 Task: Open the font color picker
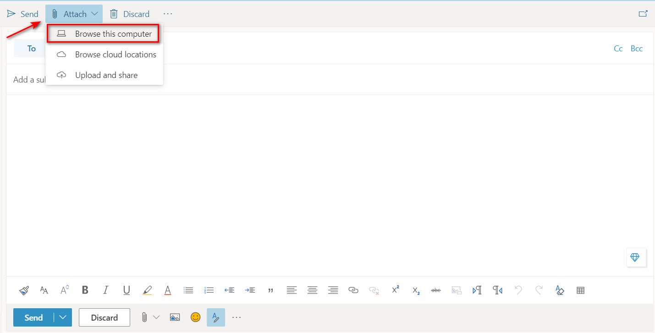(168, 290)
